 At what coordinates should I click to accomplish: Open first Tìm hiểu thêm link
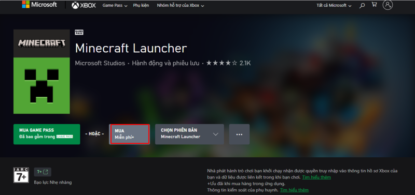point(316,177)
